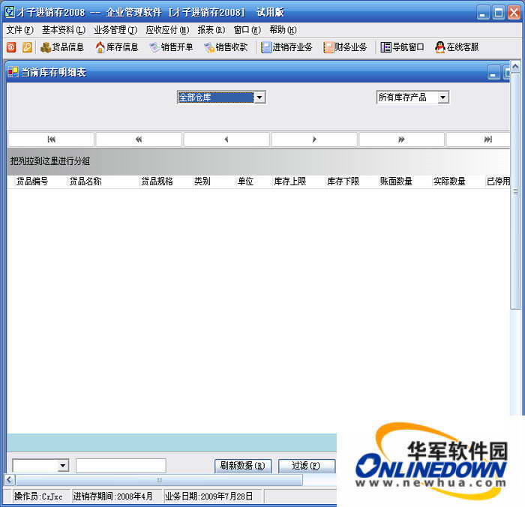Maximize the main application window

pyautogui.click(x=499, y=13)
